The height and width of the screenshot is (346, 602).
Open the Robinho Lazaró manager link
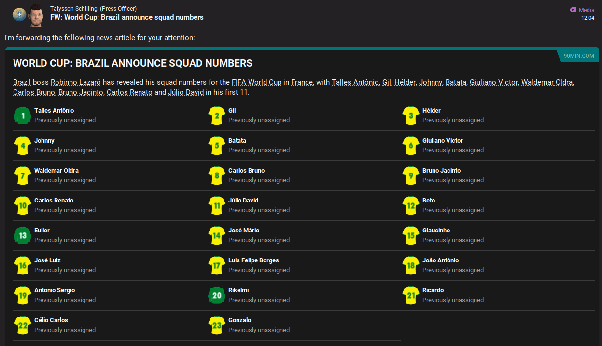click(x=75, y=82)
